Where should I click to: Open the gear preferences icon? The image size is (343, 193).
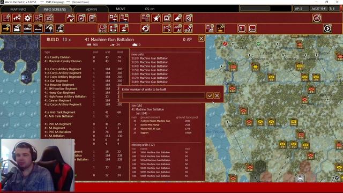[x=27, y=18]
